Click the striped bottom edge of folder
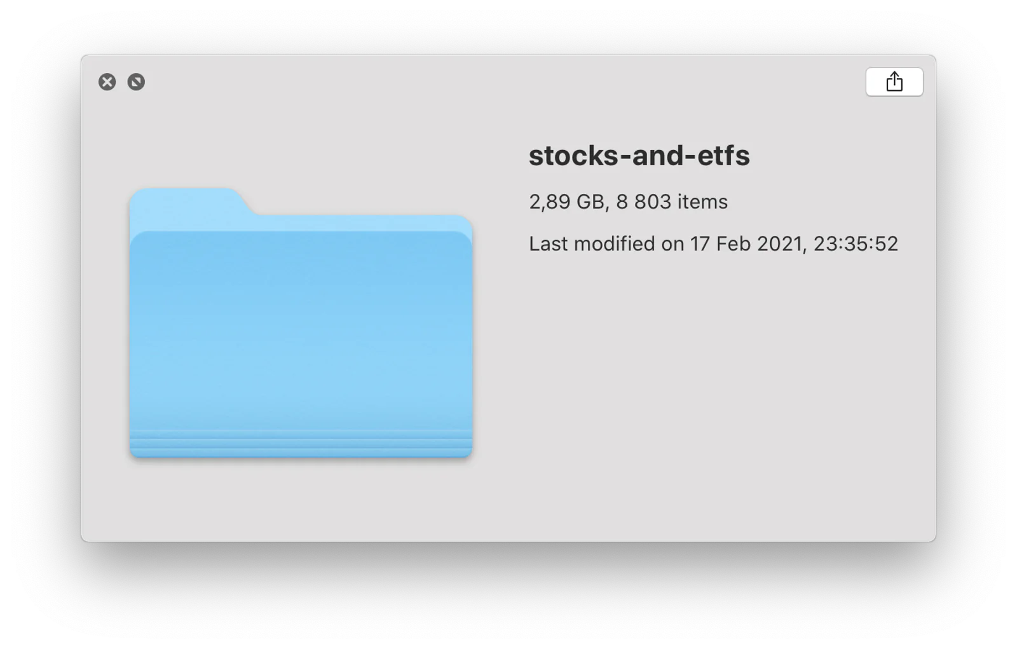Viewport: 1017px width, 649px height. tap(301, 443)
